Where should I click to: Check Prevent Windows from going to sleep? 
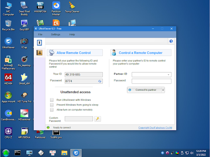(52, 105)
